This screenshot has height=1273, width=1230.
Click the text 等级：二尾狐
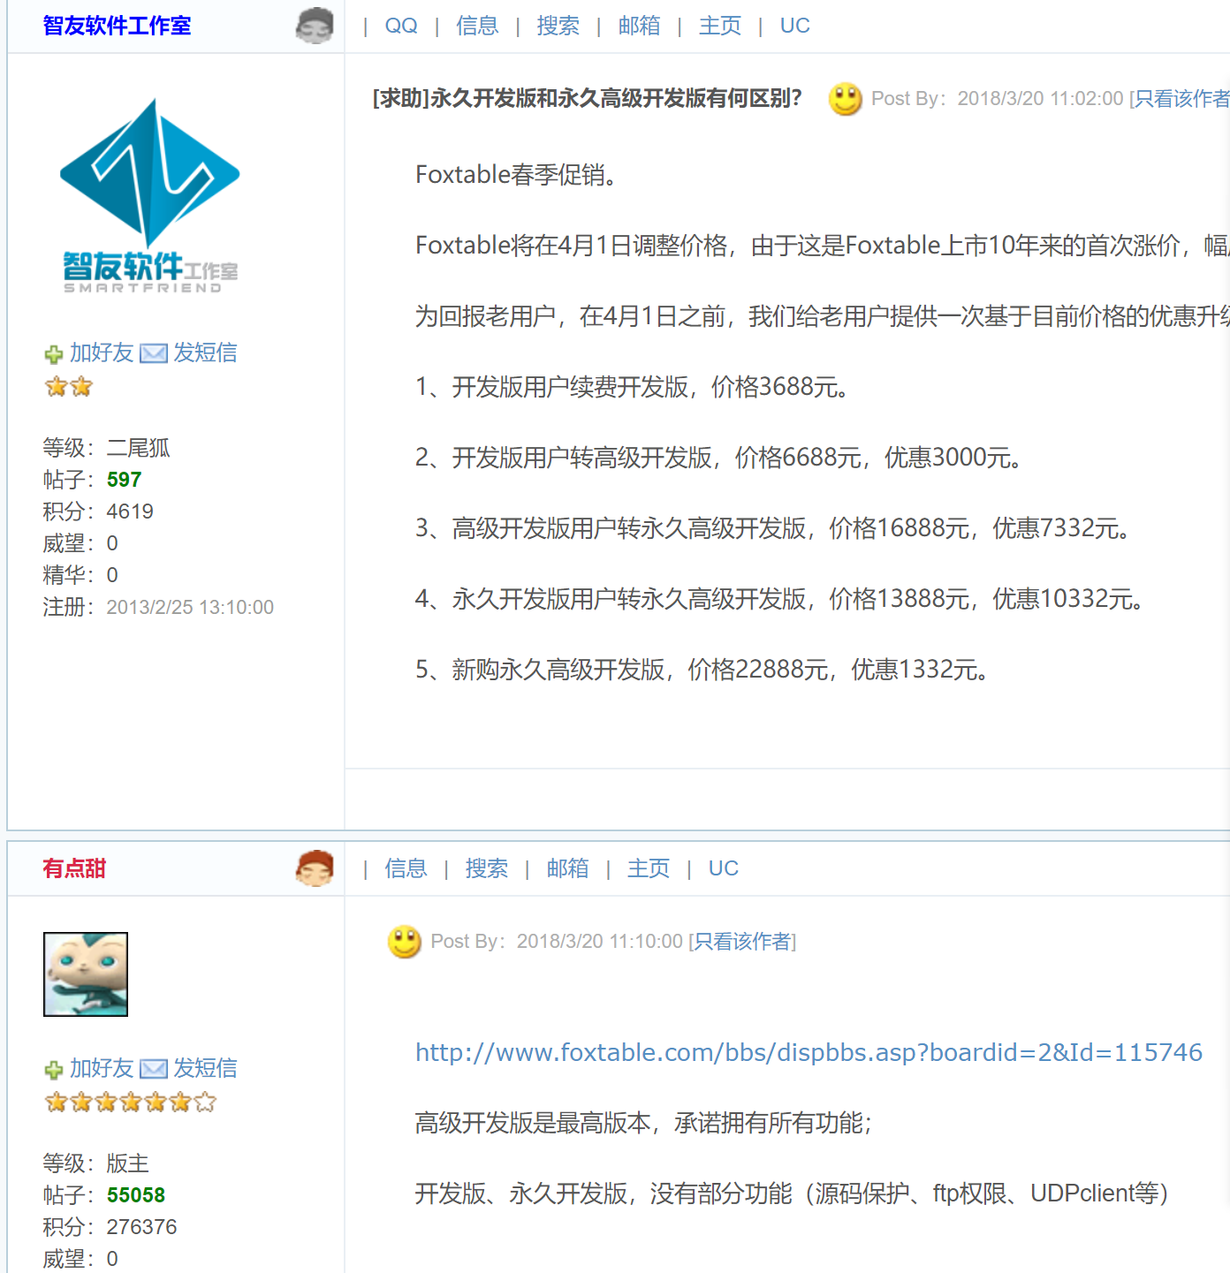click(x=107, y=448)
